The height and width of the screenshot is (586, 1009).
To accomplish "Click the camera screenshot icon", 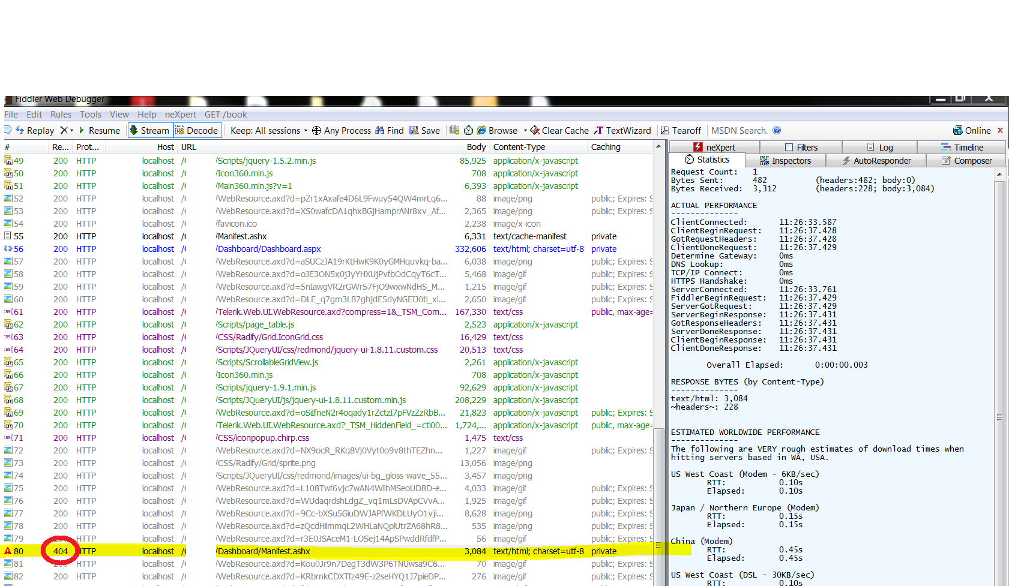I will 454,130.
